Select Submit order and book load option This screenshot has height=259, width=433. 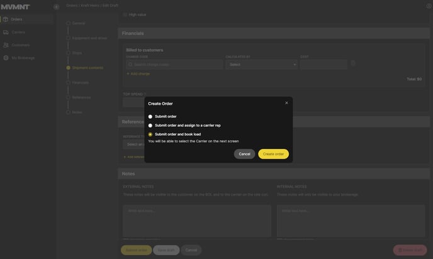pyautogui.click(x=150, y=134)
